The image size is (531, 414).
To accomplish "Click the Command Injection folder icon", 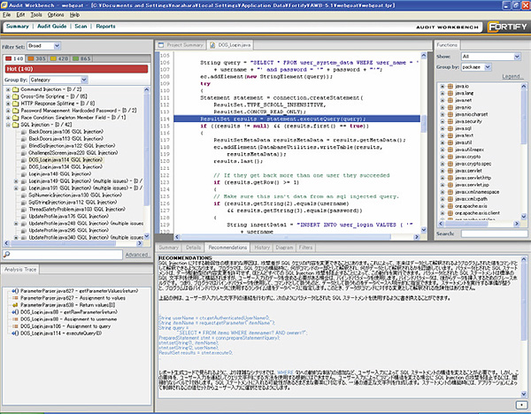I will (x=16, y=90).
